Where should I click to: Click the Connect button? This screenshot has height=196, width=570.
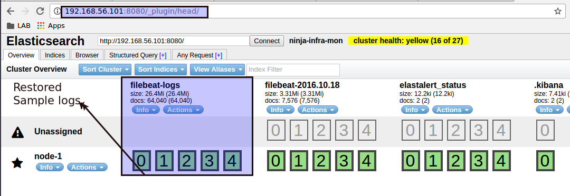(267, 41)
